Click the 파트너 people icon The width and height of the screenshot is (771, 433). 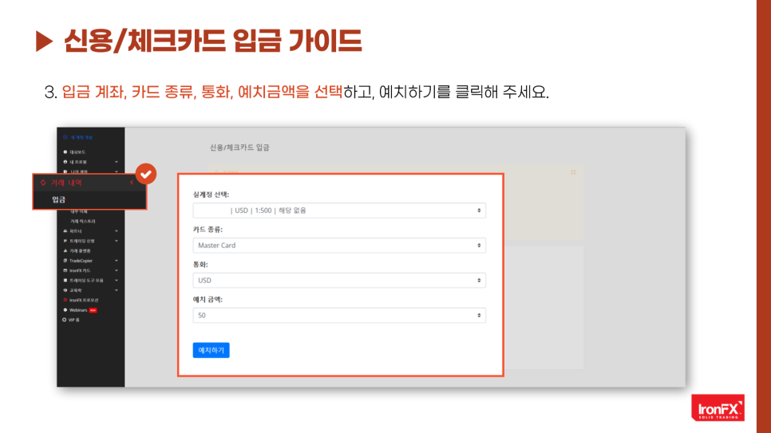coord(65,231)
